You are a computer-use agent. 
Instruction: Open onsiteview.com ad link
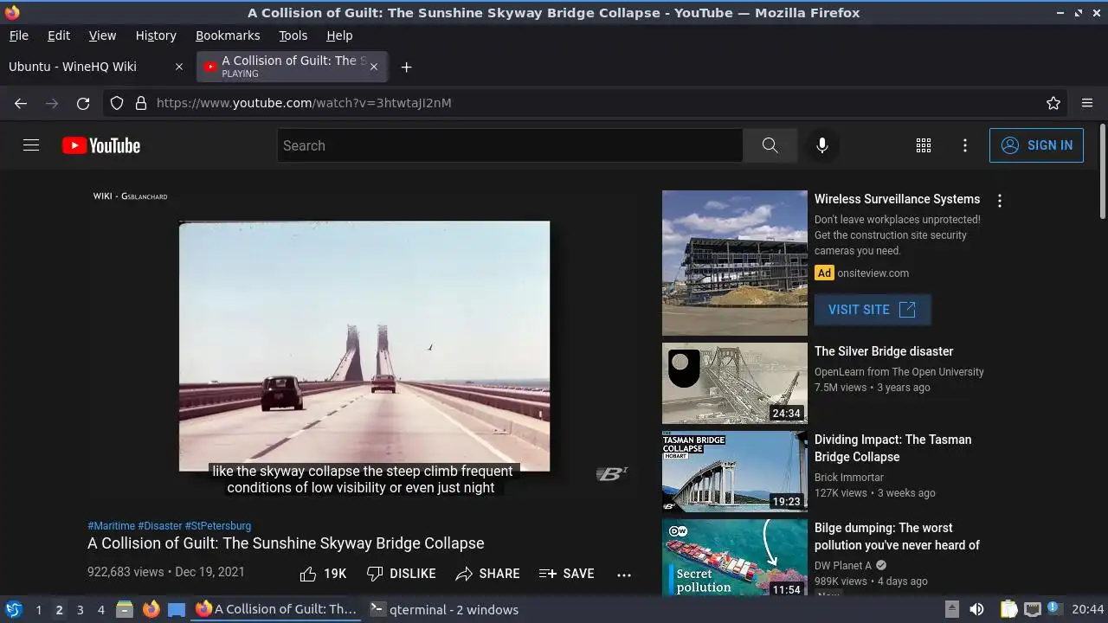[873, 273]
